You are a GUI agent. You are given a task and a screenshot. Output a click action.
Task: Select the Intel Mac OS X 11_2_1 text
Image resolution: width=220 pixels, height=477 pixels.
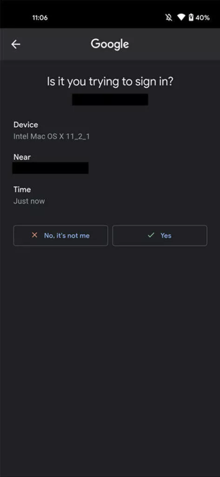[51, 136]
